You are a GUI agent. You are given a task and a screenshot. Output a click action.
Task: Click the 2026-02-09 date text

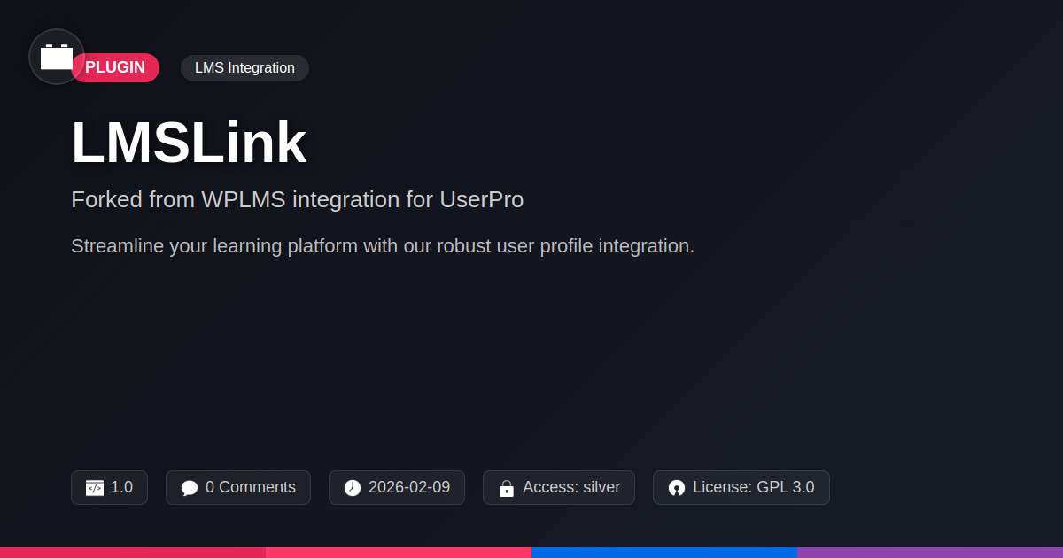408,487
